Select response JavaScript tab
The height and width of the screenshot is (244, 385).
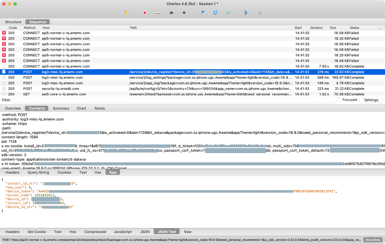click(123, 232)
